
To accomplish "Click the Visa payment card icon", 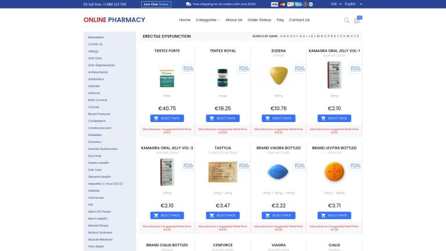I will (274, 4).
